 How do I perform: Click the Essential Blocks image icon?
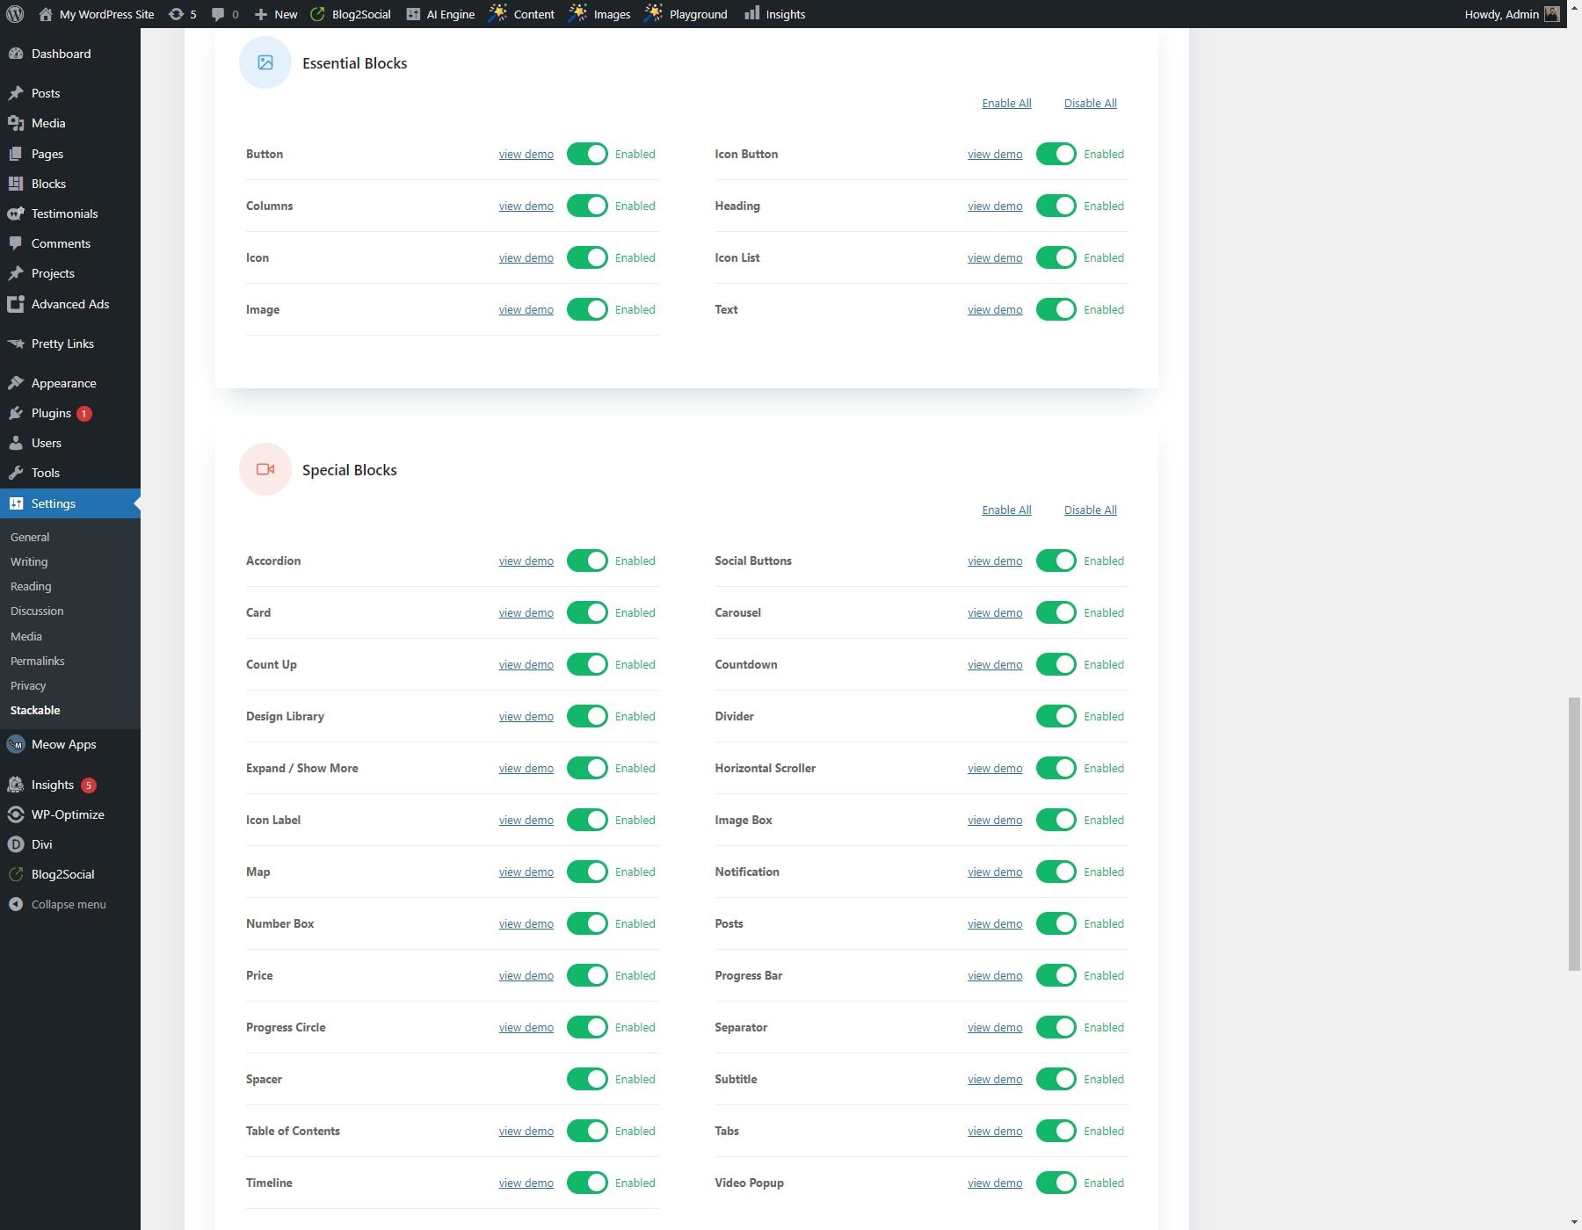pyautogui.click(x=265, y=62)
